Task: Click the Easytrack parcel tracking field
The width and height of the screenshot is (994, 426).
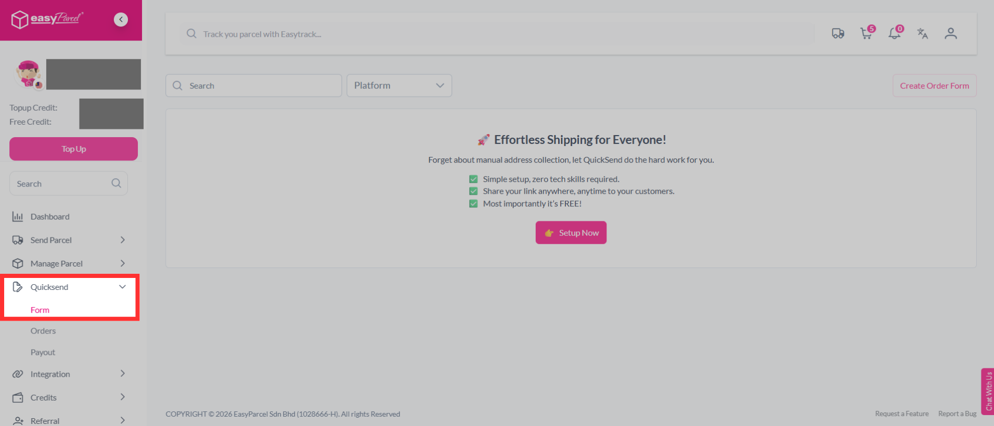Action: [497, 34]
